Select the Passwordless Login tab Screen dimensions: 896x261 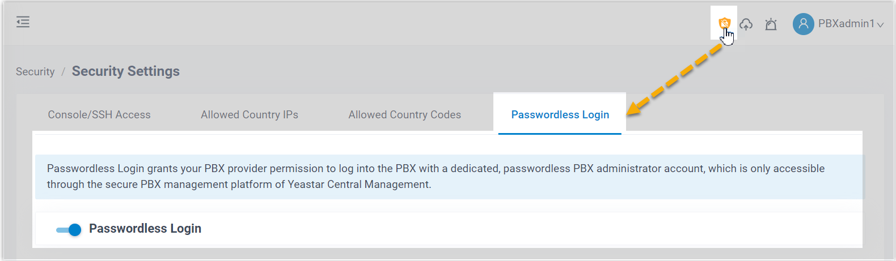[560, 115]
